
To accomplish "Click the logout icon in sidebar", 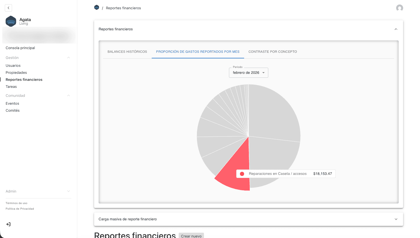I will (8, 224).
